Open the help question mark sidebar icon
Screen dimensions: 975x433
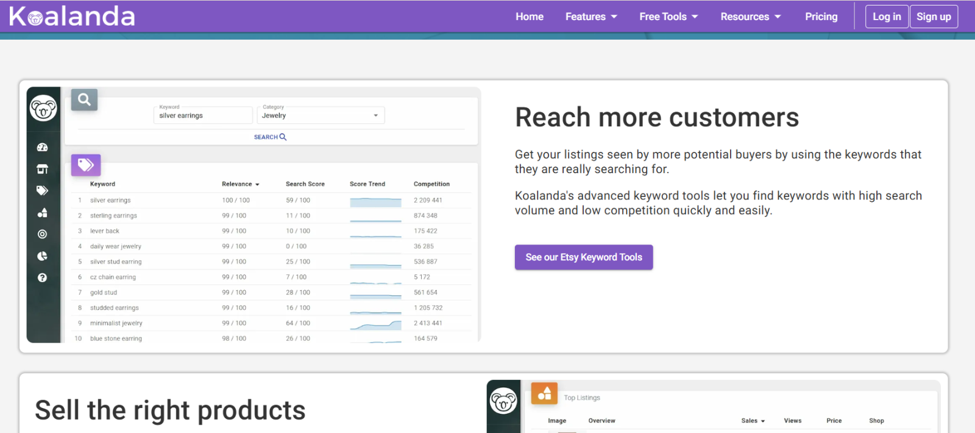42,277
